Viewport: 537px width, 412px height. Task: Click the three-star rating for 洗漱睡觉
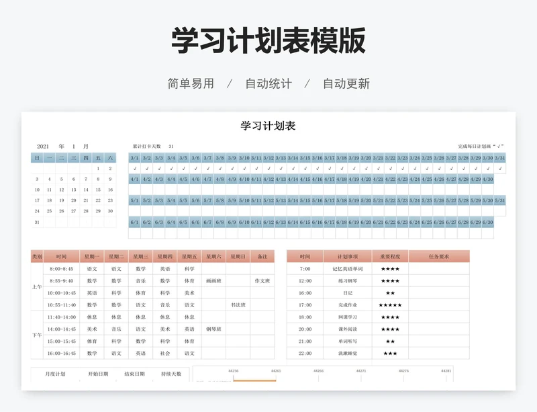(390, 353)
